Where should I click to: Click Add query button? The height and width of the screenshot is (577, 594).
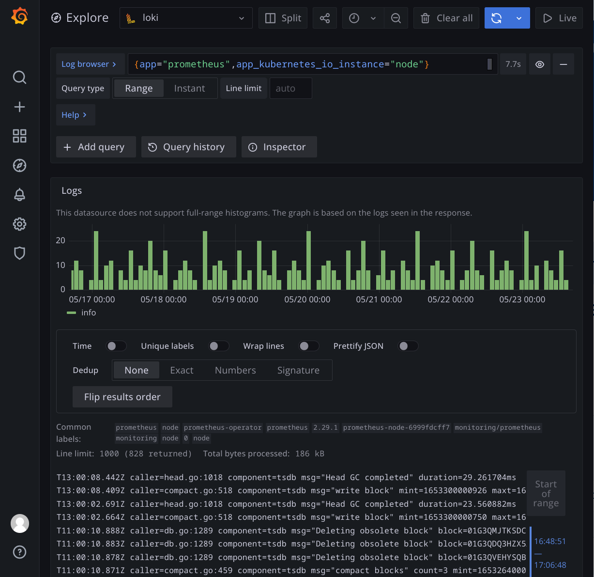96,147
